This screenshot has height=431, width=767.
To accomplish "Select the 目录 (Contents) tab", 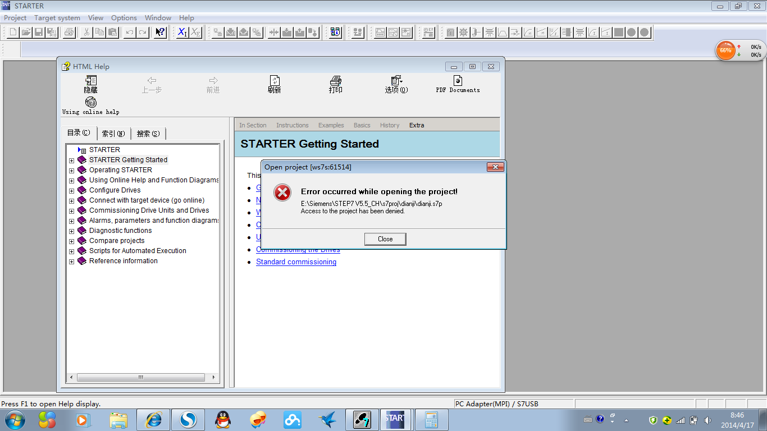I will (x=79, y=133).
